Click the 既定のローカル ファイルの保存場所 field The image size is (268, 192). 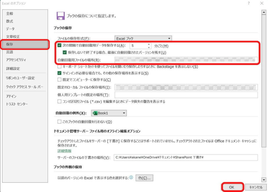coord(186,87)
